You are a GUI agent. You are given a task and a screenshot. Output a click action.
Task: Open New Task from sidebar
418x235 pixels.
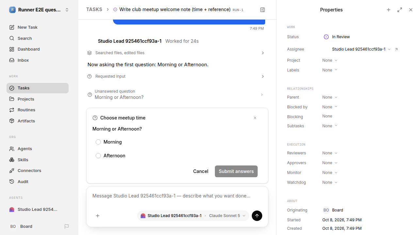click(x=38, y=27)
